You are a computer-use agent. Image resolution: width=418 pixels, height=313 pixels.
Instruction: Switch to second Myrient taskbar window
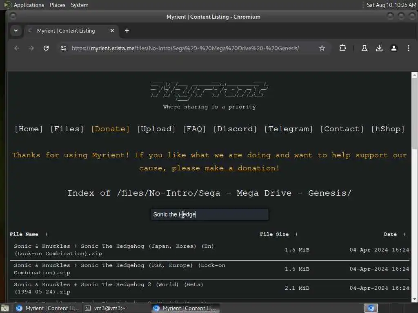[x=185, y=308]
